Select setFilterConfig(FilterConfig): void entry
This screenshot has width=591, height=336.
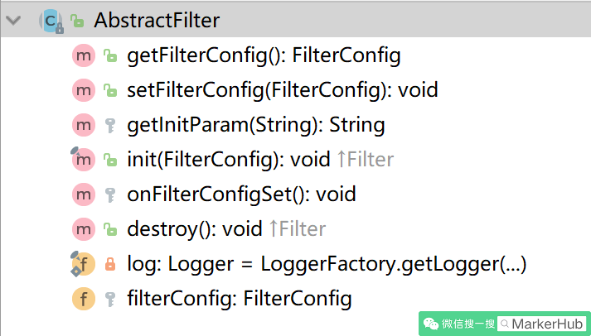pyautogui.click(x=283, y=90)
